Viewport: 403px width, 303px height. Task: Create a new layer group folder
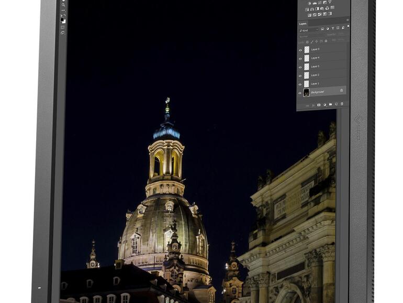(330, 104)
